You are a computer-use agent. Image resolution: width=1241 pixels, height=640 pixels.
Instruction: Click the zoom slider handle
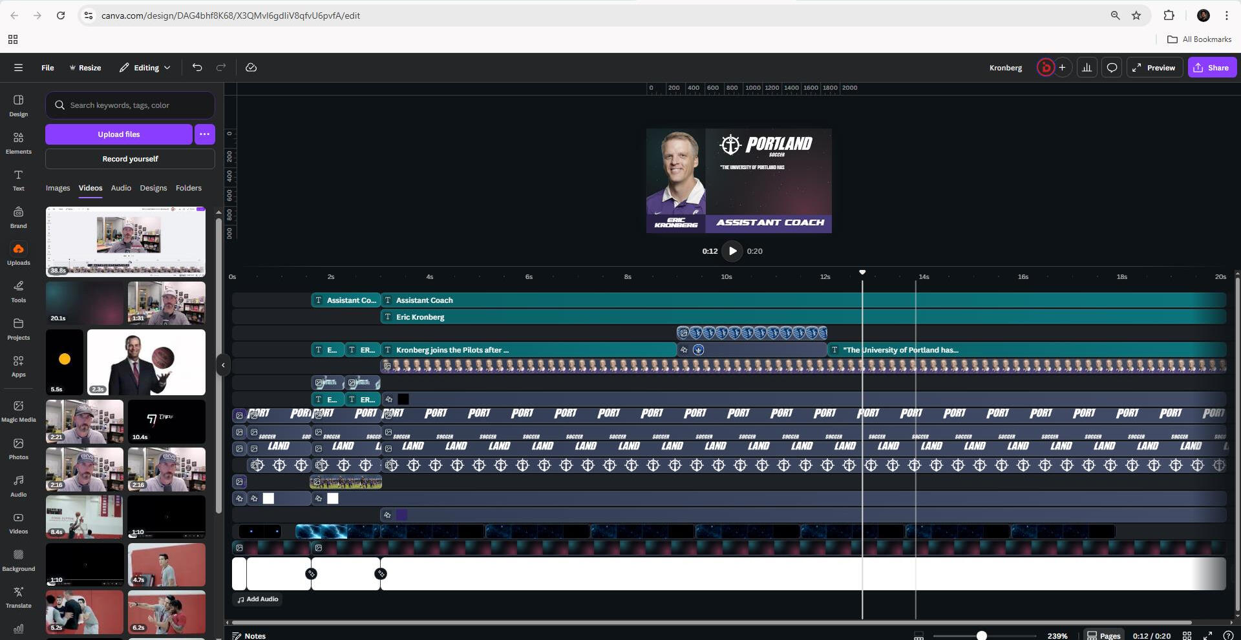pyautogui.click(x=981, y=635)
